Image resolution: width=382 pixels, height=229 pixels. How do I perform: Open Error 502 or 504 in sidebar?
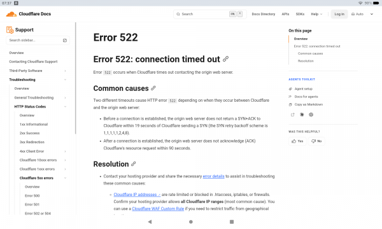(x=38, y=214)
